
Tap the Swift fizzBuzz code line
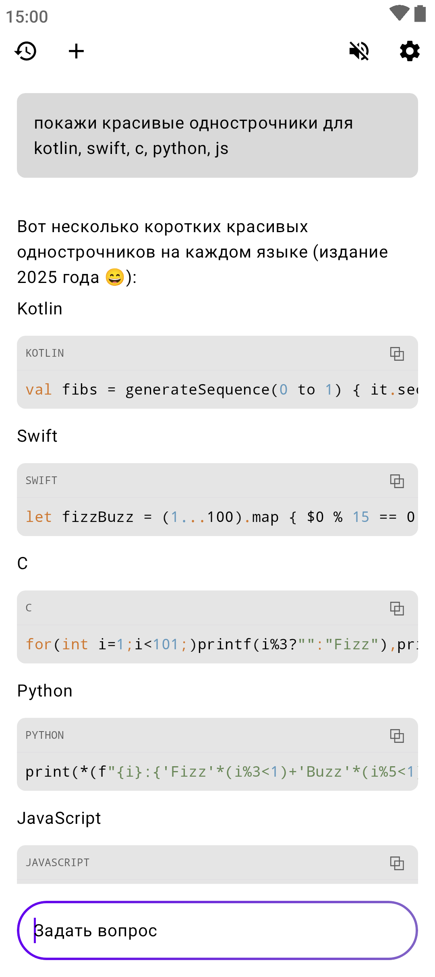(x=217, y=517)
